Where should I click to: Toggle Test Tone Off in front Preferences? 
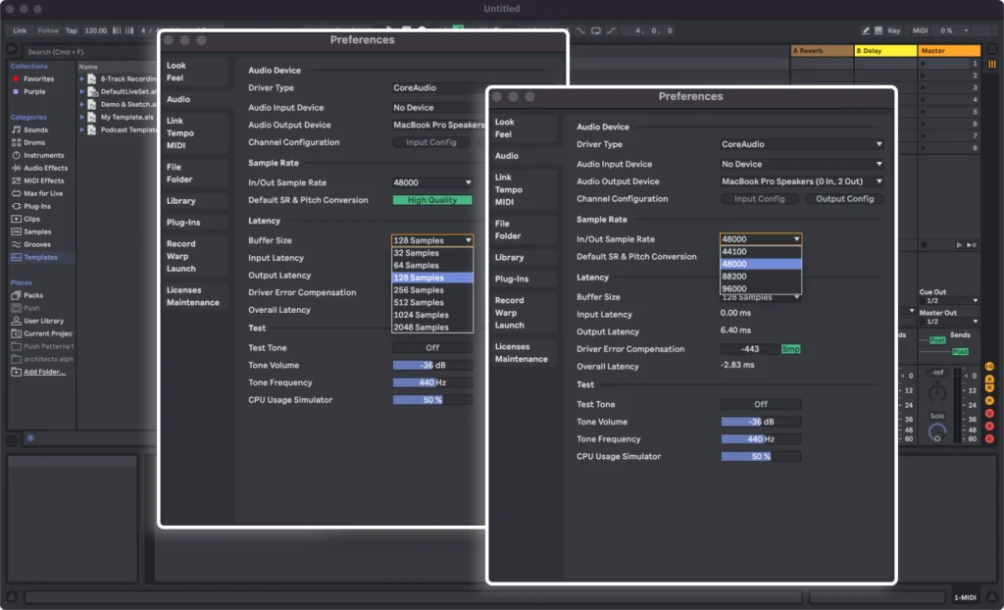click(x=761, y=404)
